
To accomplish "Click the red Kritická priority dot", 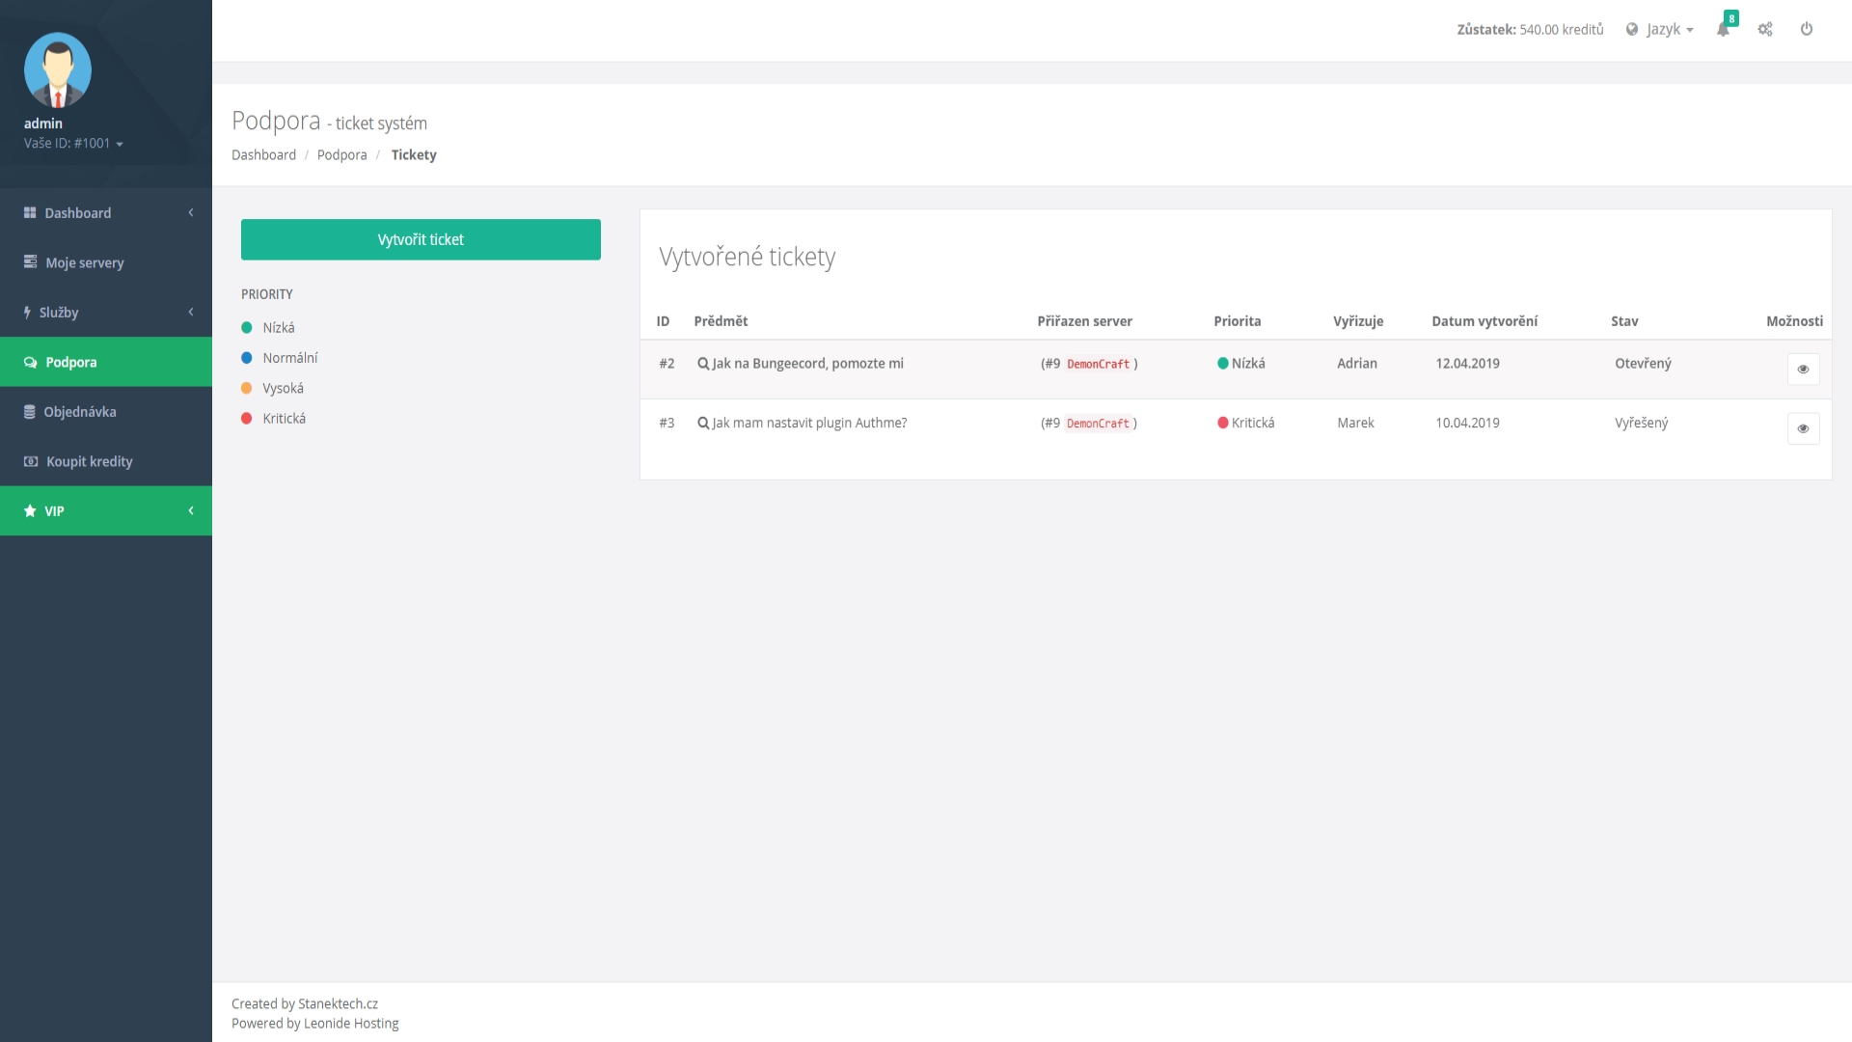I will [247, 419].
